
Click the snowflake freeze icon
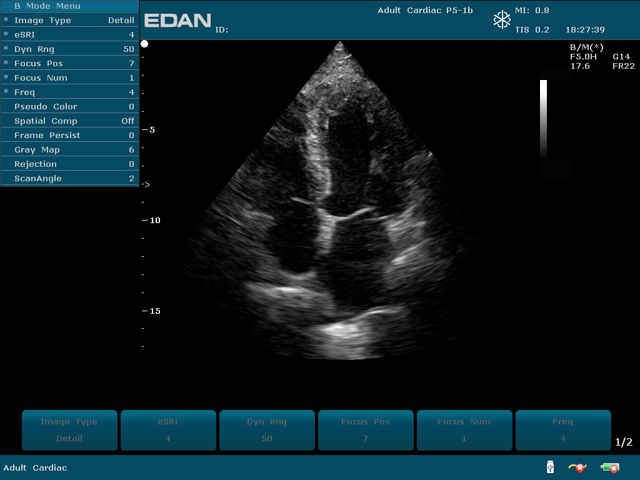pyautogui.click(x=502, y=20)
